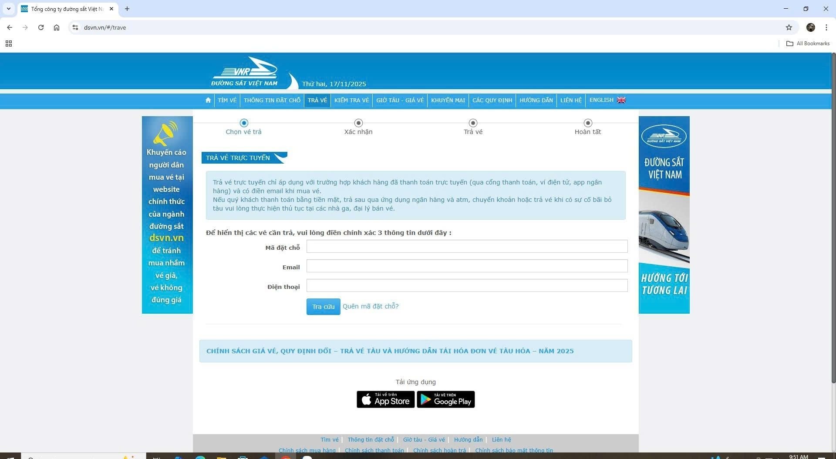Click the 'Tra cứu' button
The image size is (836, 459).
[323, 307]
